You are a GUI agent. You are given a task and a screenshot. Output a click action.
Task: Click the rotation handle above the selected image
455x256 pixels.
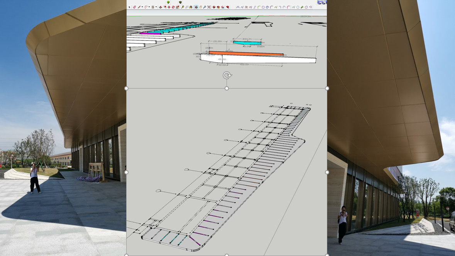tap(227, 75)
